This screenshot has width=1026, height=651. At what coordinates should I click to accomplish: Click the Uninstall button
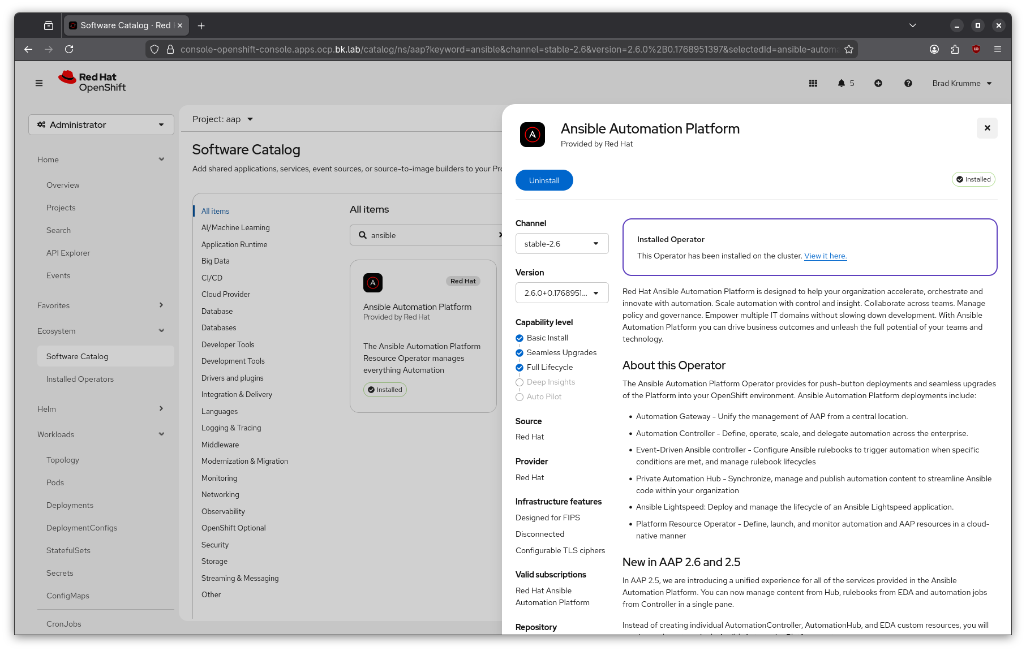[x=544, y=180]
